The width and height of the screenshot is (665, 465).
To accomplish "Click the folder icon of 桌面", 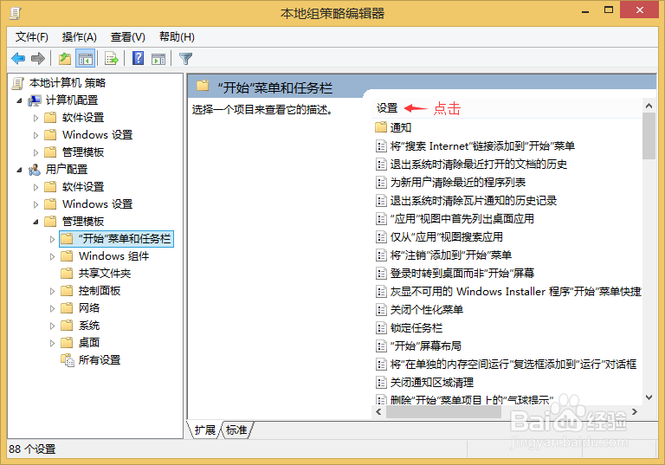I will (x=67, y=342).
